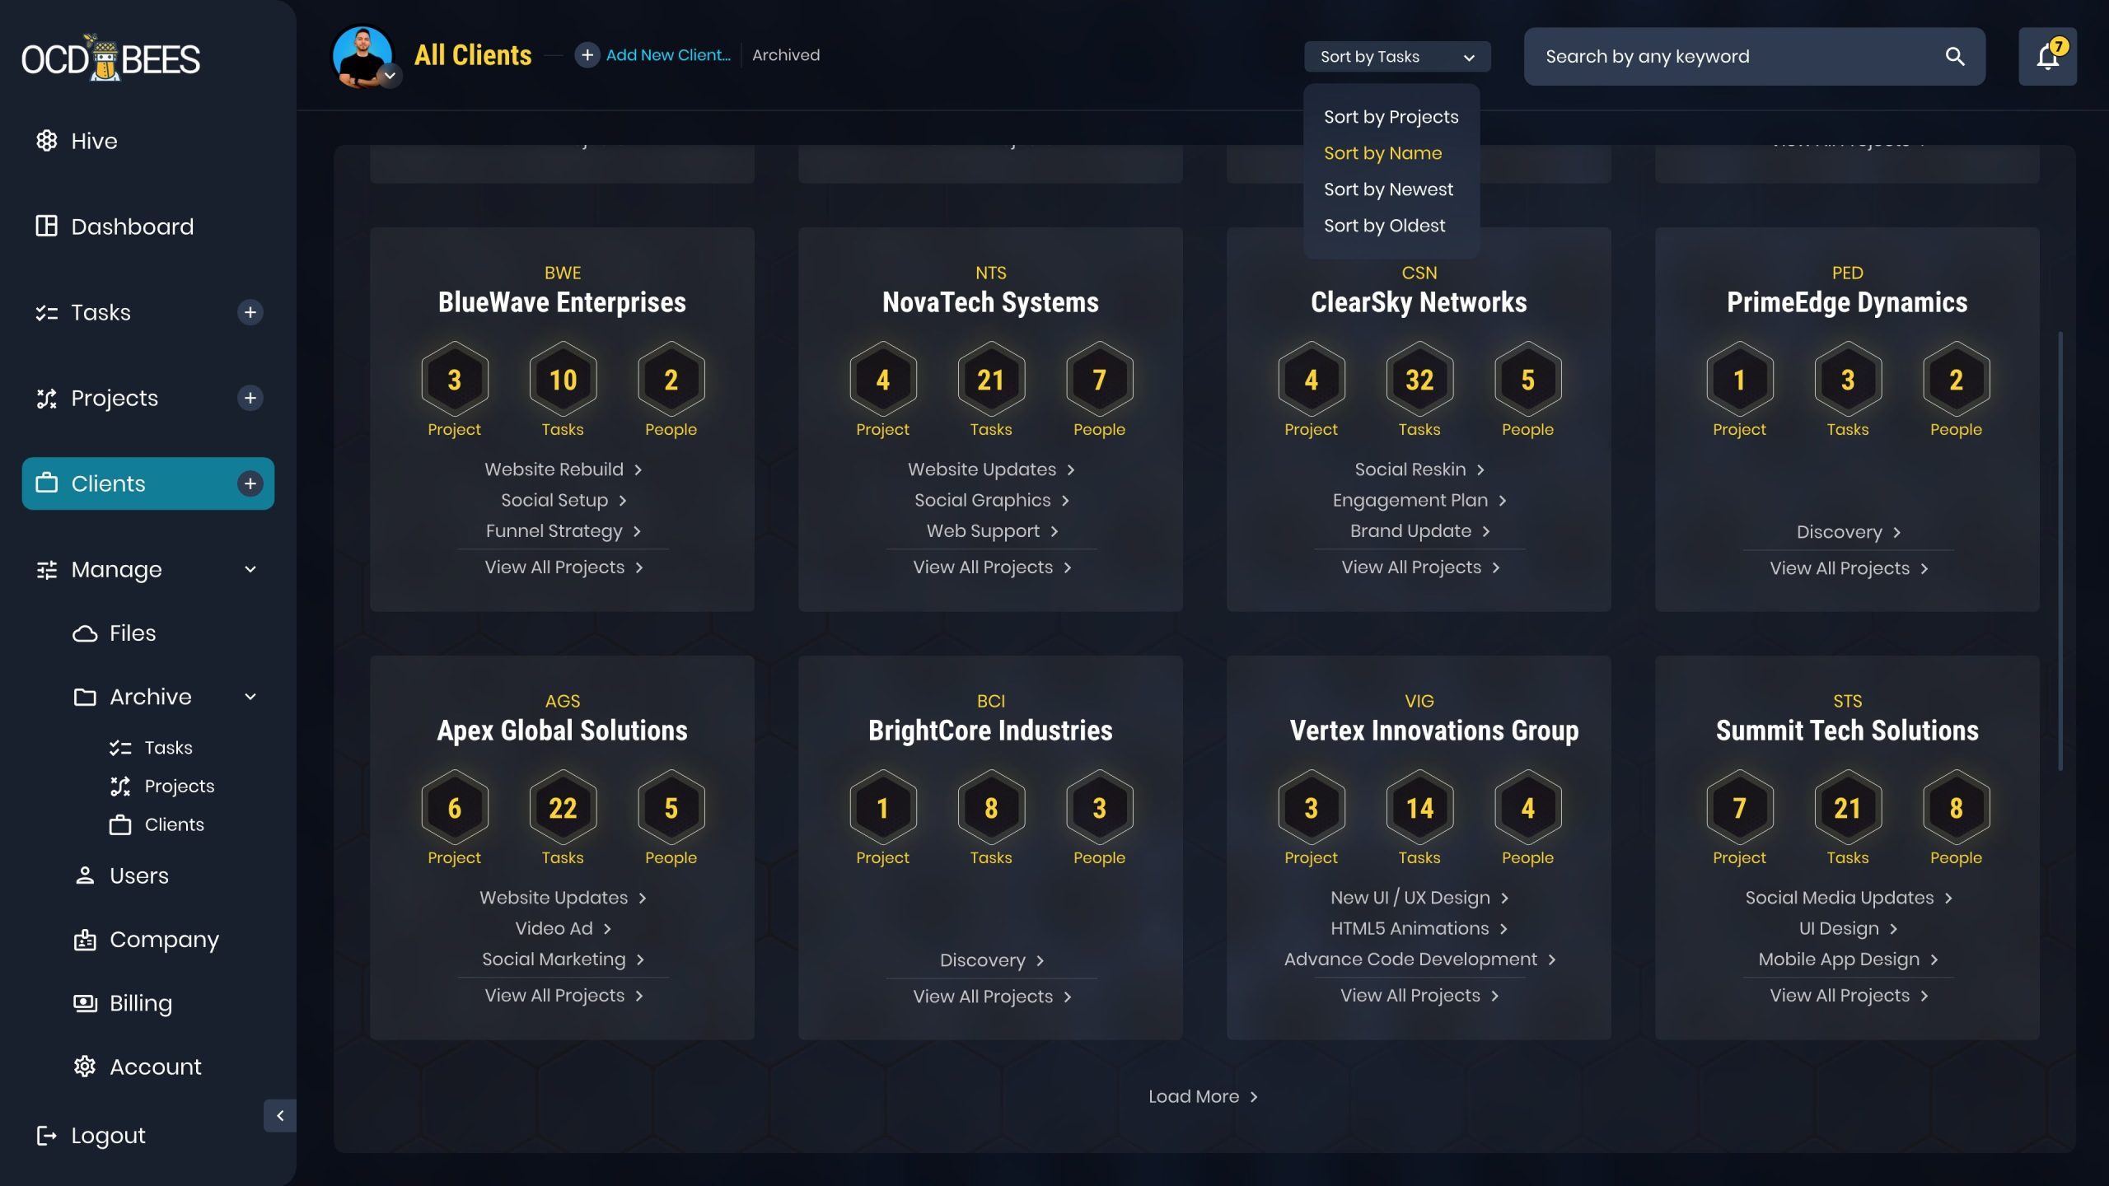Collapse sidebar with the arrow button
This screenshot has height=1186, width=2109.
pos(280,1115)
